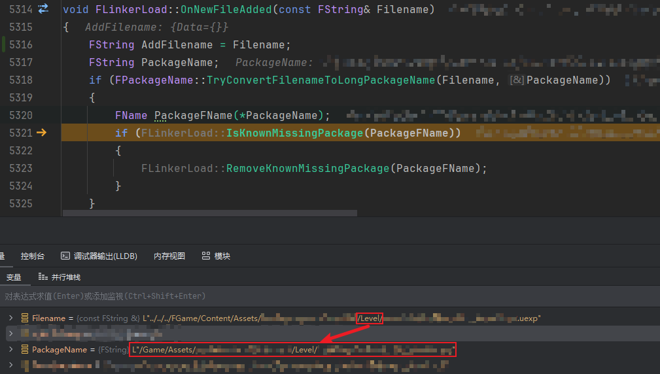Viewport: 660px width, 374px height.
Task: Toggle breakpoint at line number 5320
Action: click(x=21, y=115)
